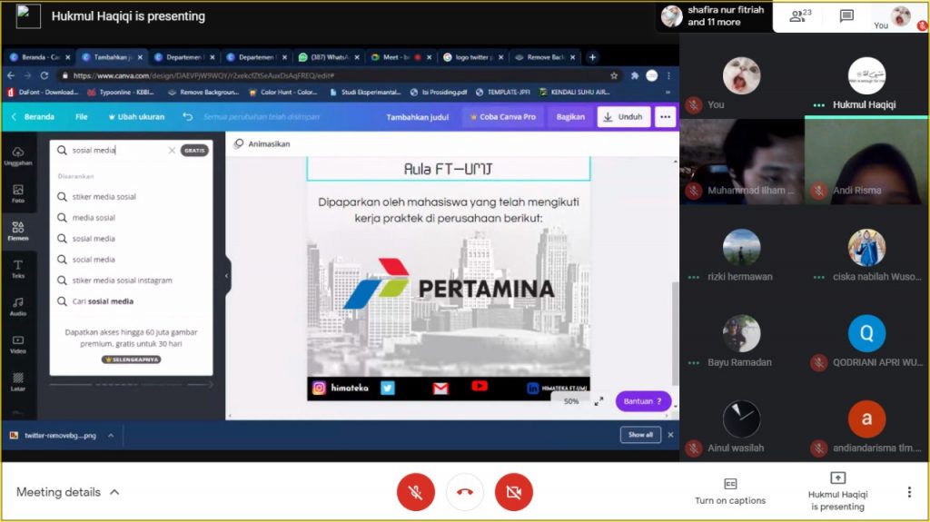Go back to Beranda in Canva

34,117
